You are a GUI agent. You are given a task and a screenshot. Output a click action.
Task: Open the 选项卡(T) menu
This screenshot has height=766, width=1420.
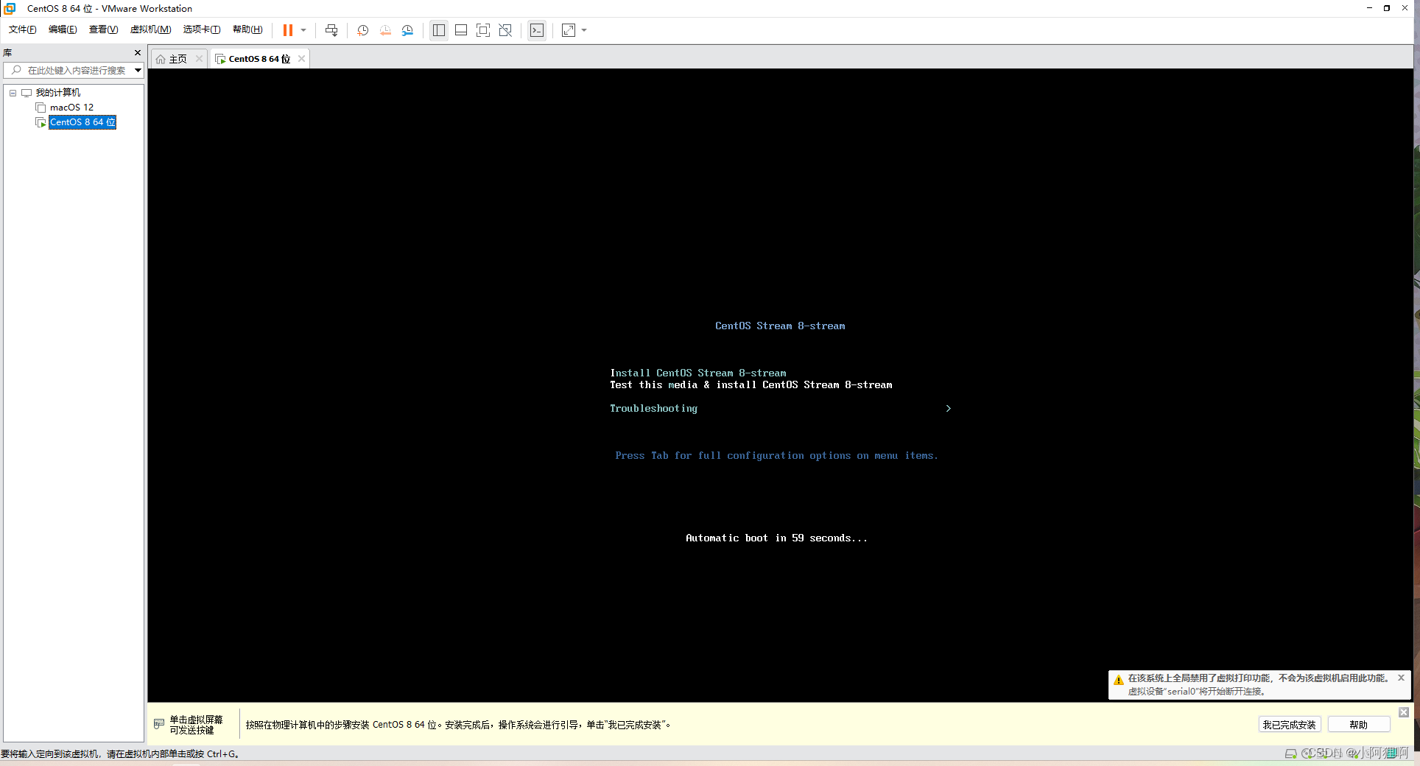202,29
